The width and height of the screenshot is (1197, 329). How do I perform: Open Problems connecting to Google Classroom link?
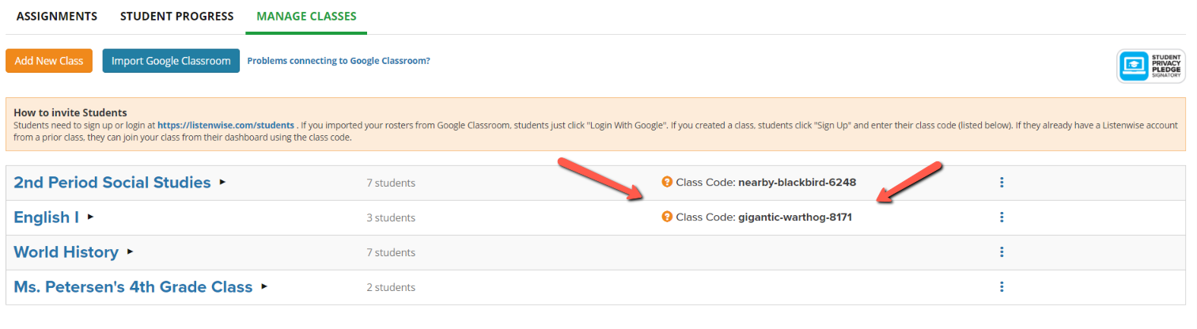(339, 61)
